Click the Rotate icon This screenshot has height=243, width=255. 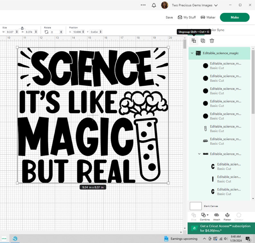47,32
